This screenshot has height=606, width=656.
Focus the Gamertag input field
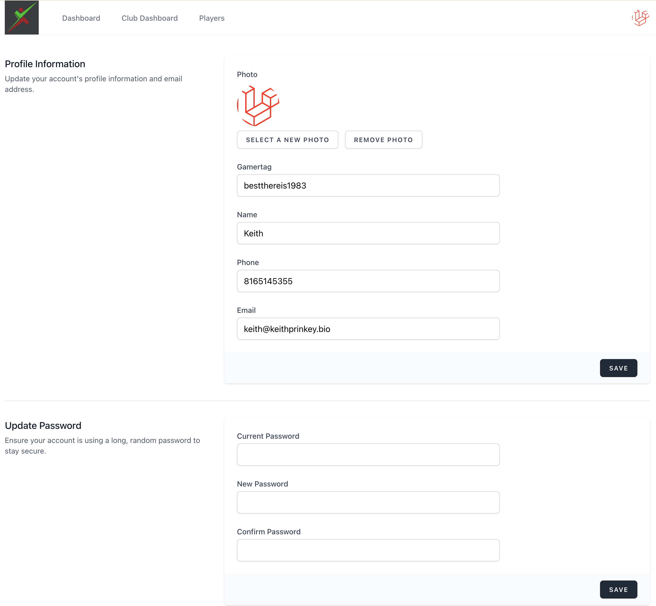coord(368,186)
